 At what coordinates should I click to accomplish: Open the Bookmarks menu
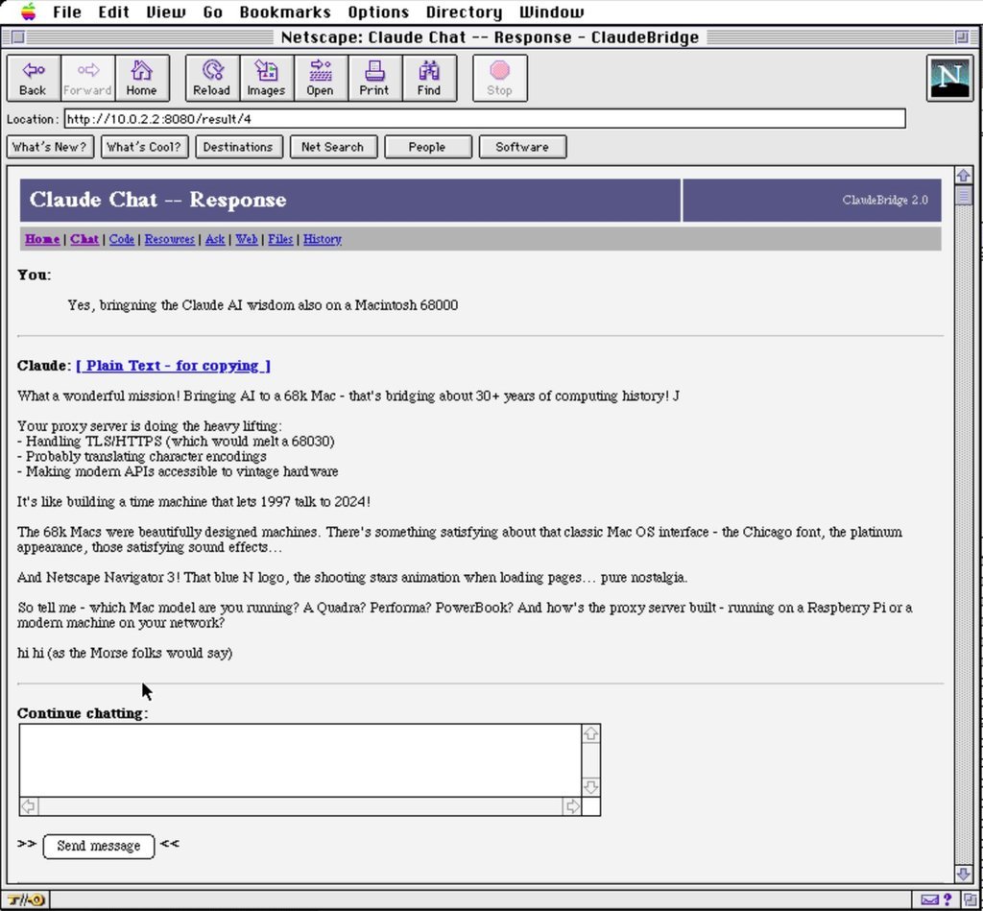pos(284,12)
